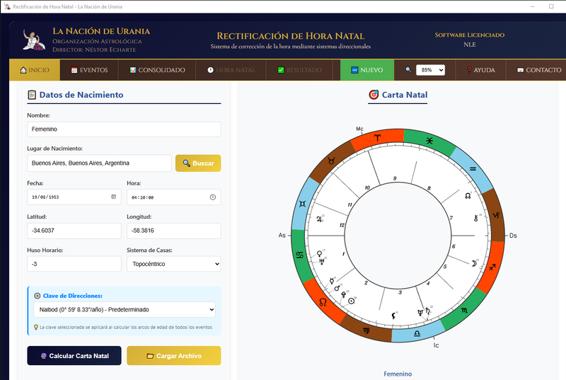Click the Buscar location search button
This screenshot has width=566, height=380.
pos(198,163)
